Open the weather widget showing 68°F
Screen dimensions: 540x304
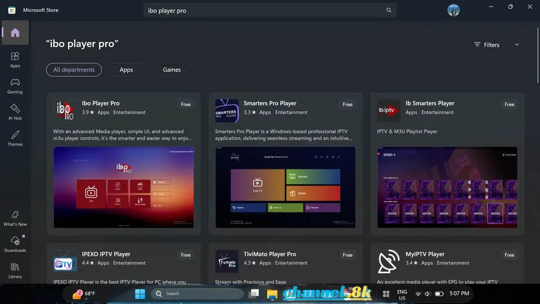[x=84, y=294]
